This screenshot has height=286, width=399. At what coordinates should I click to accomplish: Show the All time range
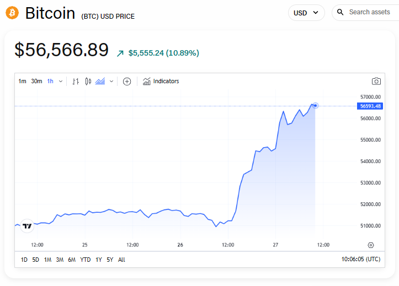(121, 260)
